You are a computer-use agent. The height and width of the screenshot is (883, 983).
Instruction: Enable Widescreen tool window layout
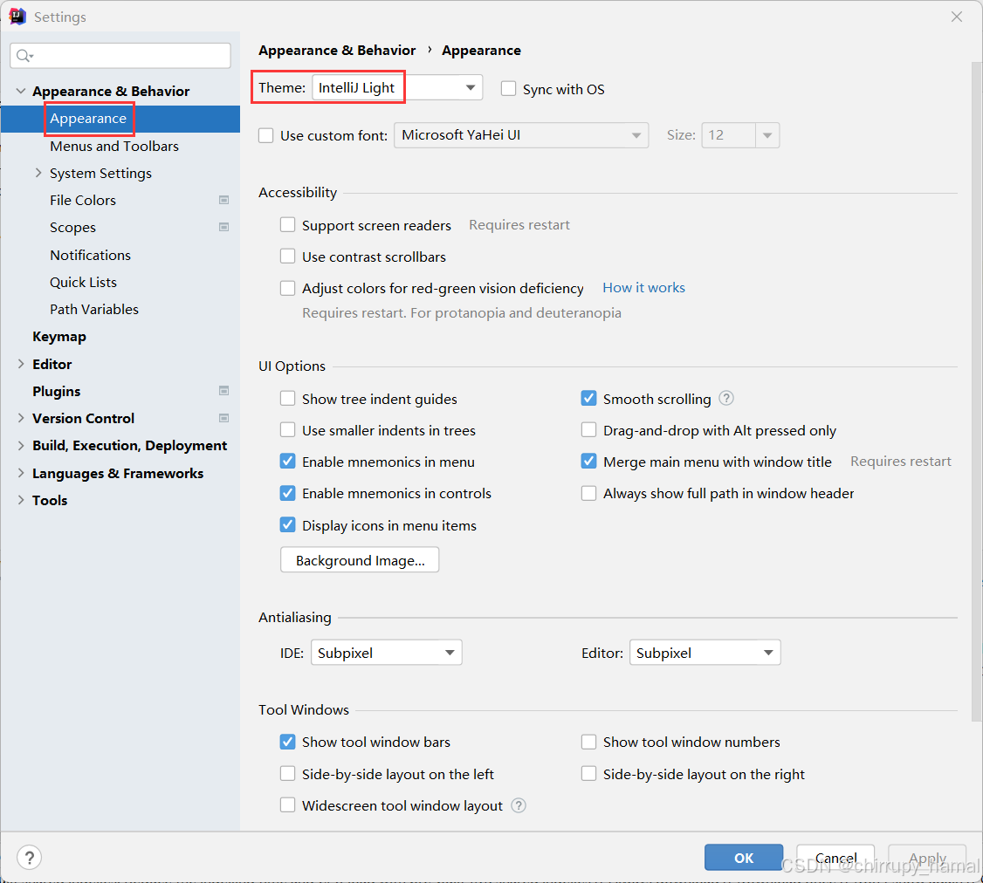click(288, 804)
